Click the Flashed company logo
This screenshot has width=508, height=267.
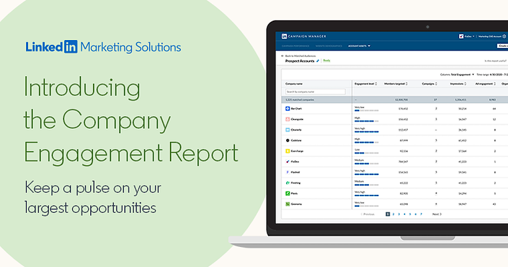(x=287, y=172)
